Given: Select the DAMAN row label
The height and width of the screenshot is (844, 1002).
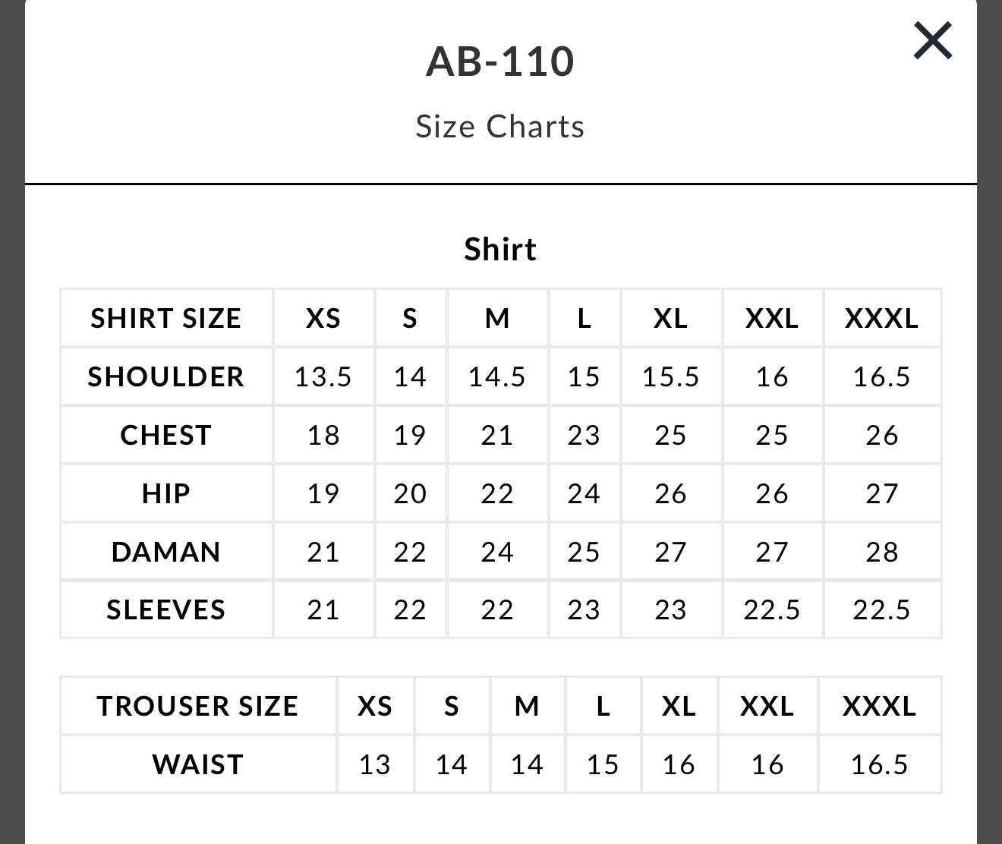Looking at the screenshot, I should coord(166,552).
